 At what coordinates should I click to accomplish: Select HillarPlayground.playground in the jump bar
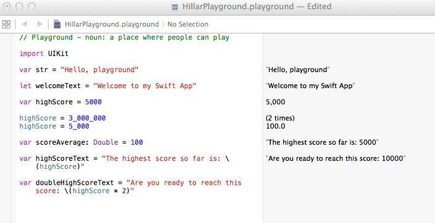(112, 25)
